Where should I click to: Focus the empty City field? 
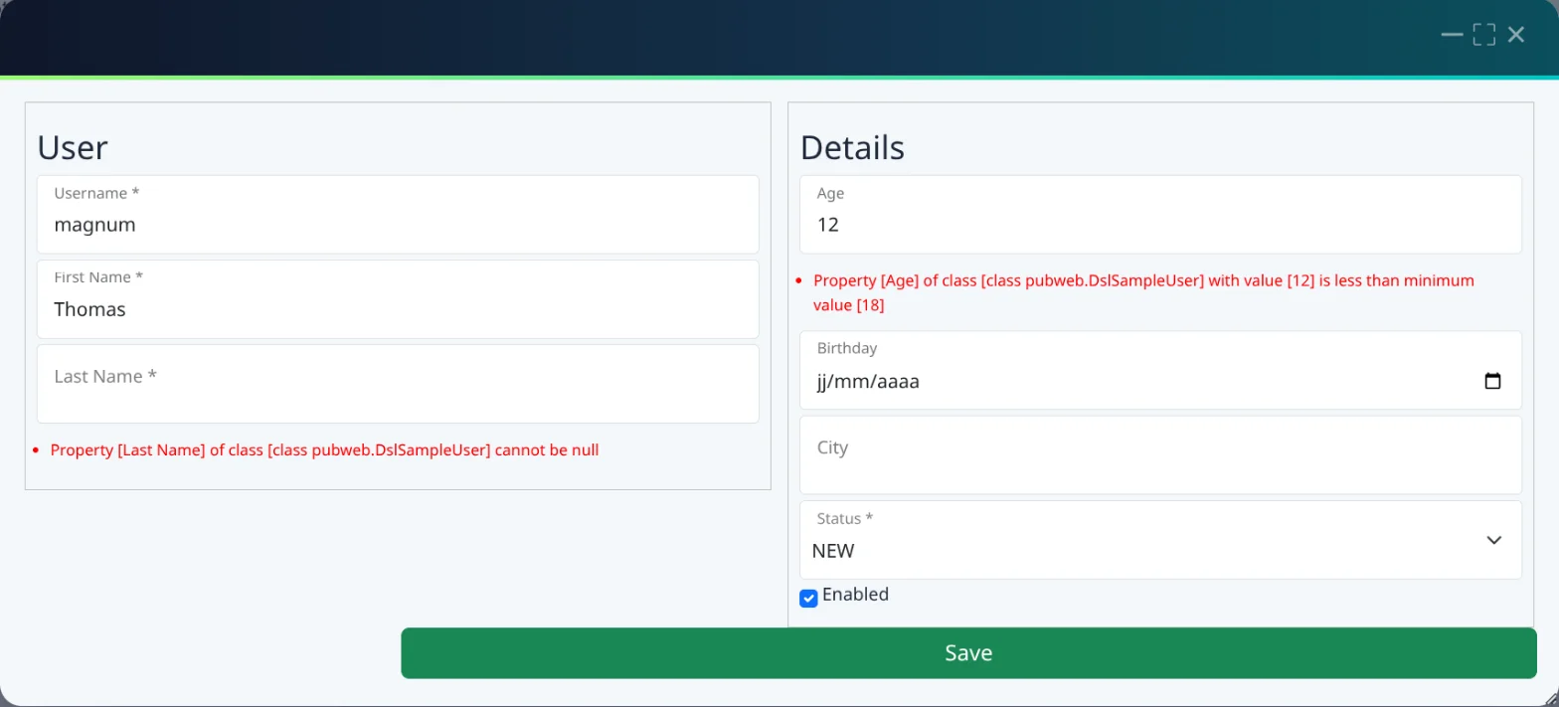[1160, 454]
